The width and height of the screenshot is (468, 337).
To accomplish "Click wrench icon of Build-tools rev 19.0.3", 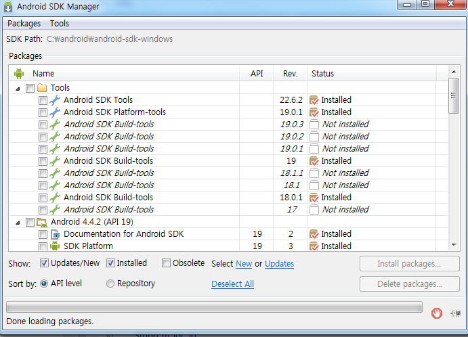I will tap(55, 125).
